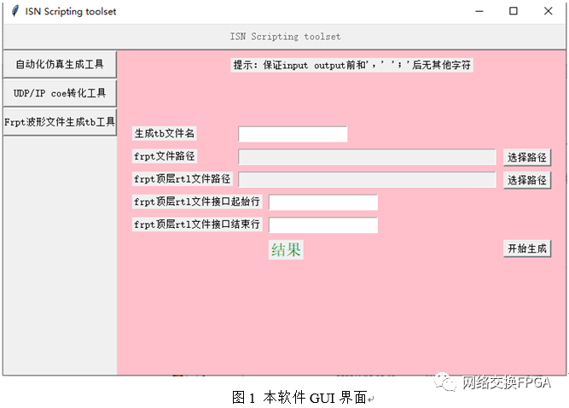Click the frpt文件路径 label

(165, 156)
